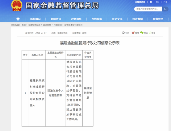Open 行政处罚 breadcrumb link

(58, 25)
